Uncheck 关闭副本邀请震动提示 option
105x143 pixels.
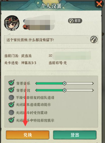(11, 105)
